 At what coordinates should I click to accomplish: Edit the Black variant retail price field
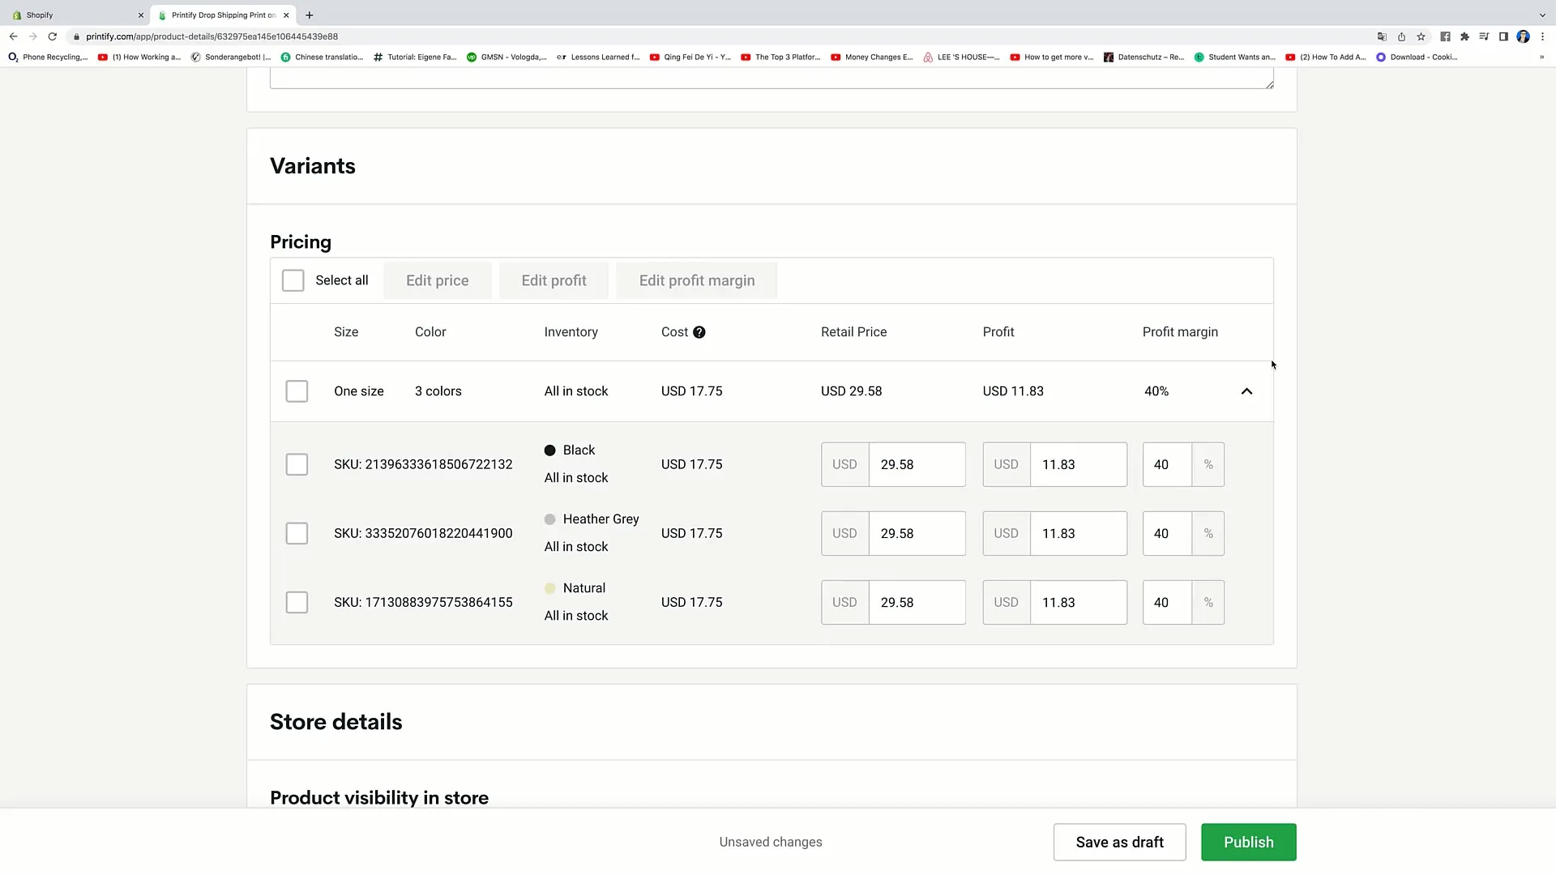917,464
